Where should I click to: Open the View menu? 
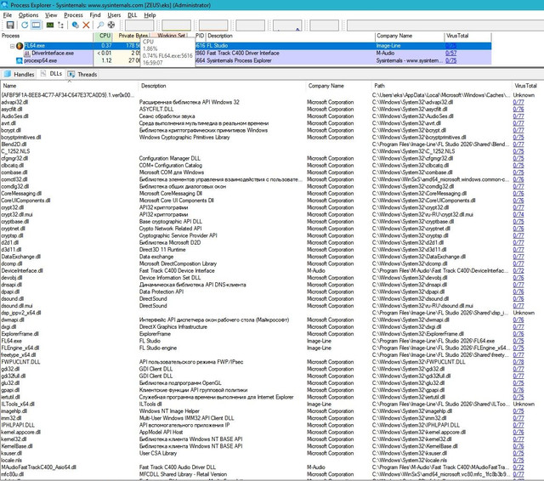[51, 15]
